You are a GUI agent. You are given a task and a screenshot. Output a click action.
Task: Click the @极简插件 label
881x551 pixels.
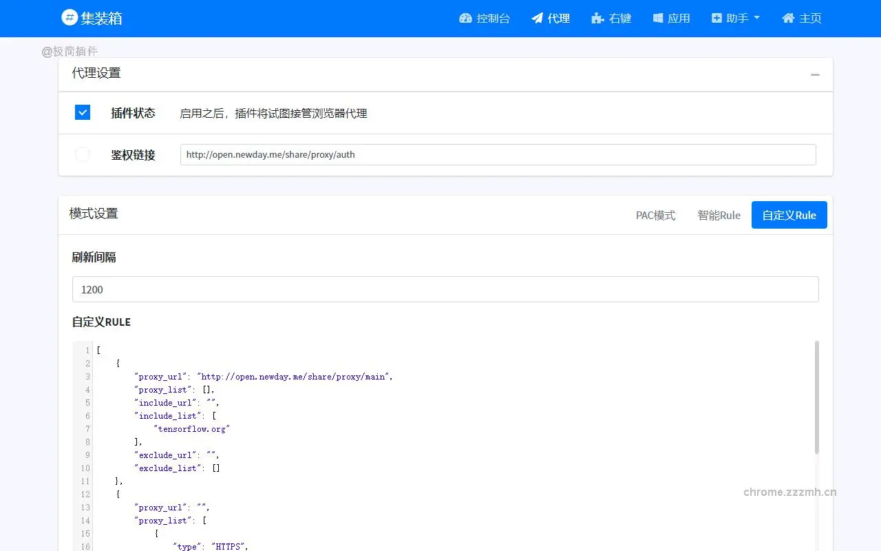pyautogui.click(x=70, y=51)
